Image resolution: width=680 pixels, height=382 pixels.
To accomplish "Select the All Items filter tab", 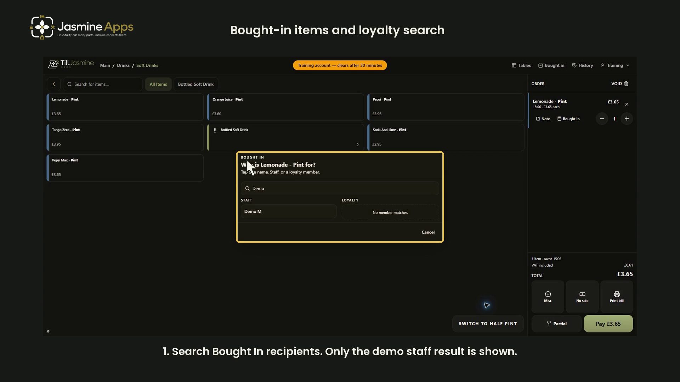I will [158, 84].
